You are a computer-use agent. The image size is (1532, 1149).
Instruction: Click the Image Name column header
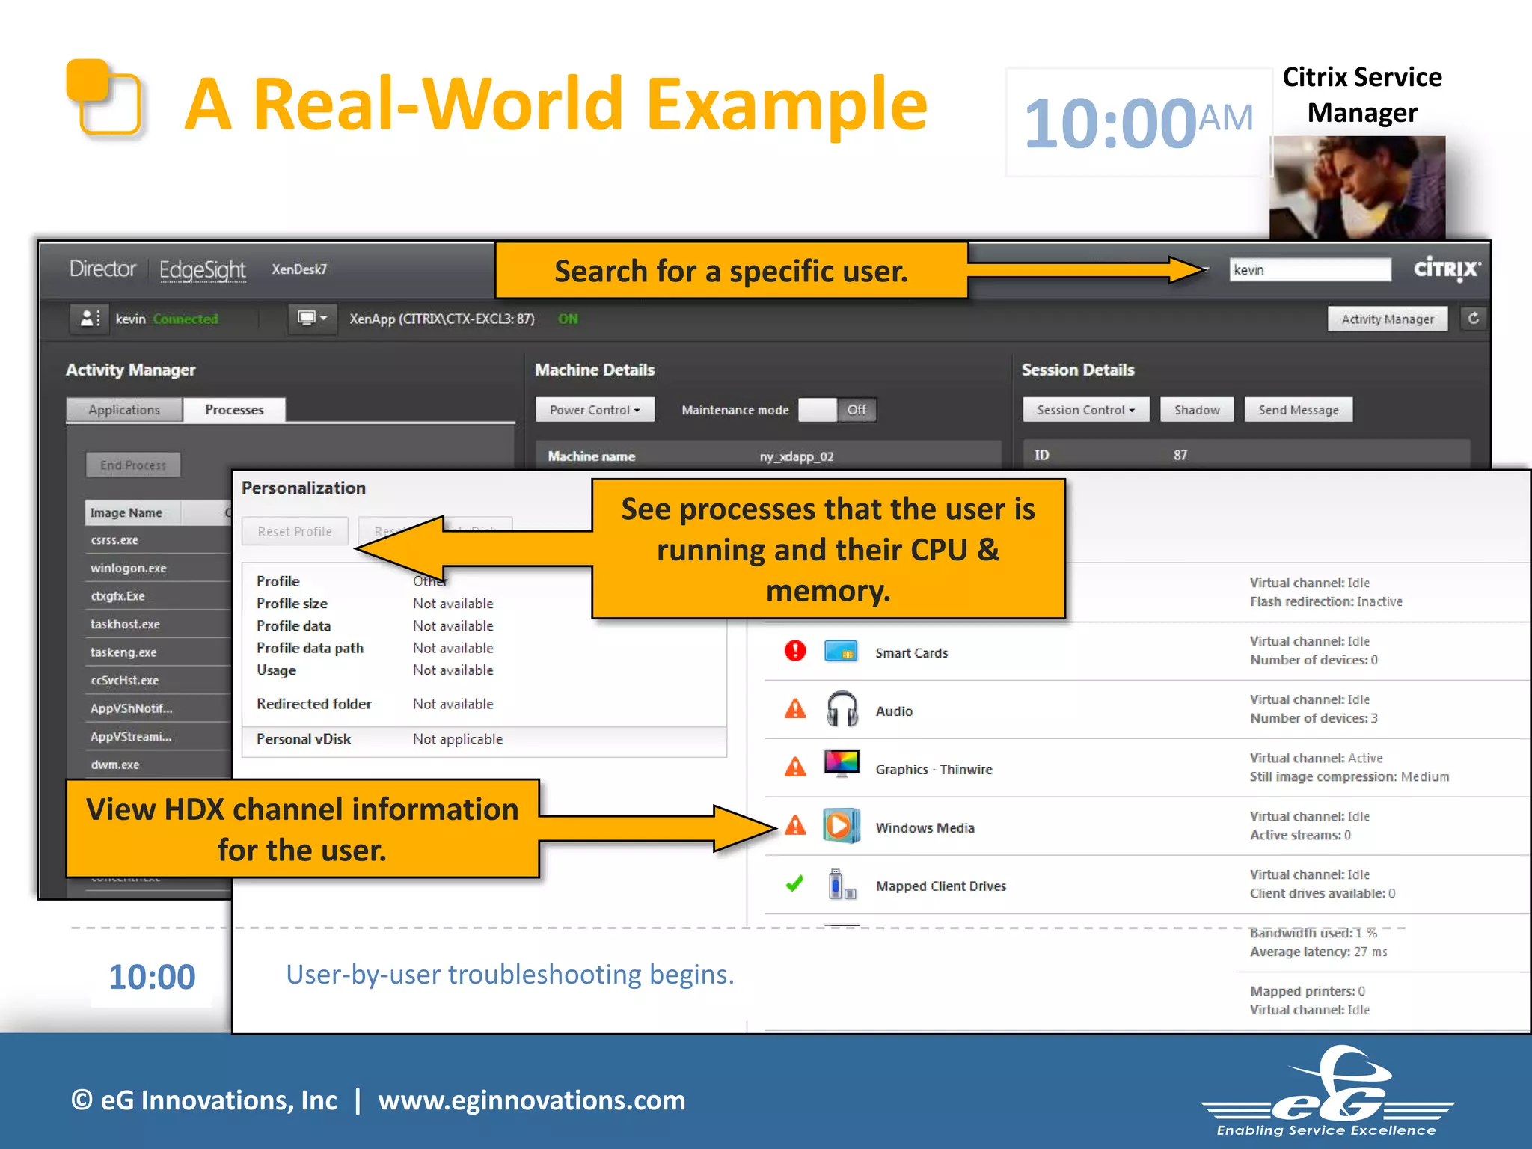(x=133, y=513)
